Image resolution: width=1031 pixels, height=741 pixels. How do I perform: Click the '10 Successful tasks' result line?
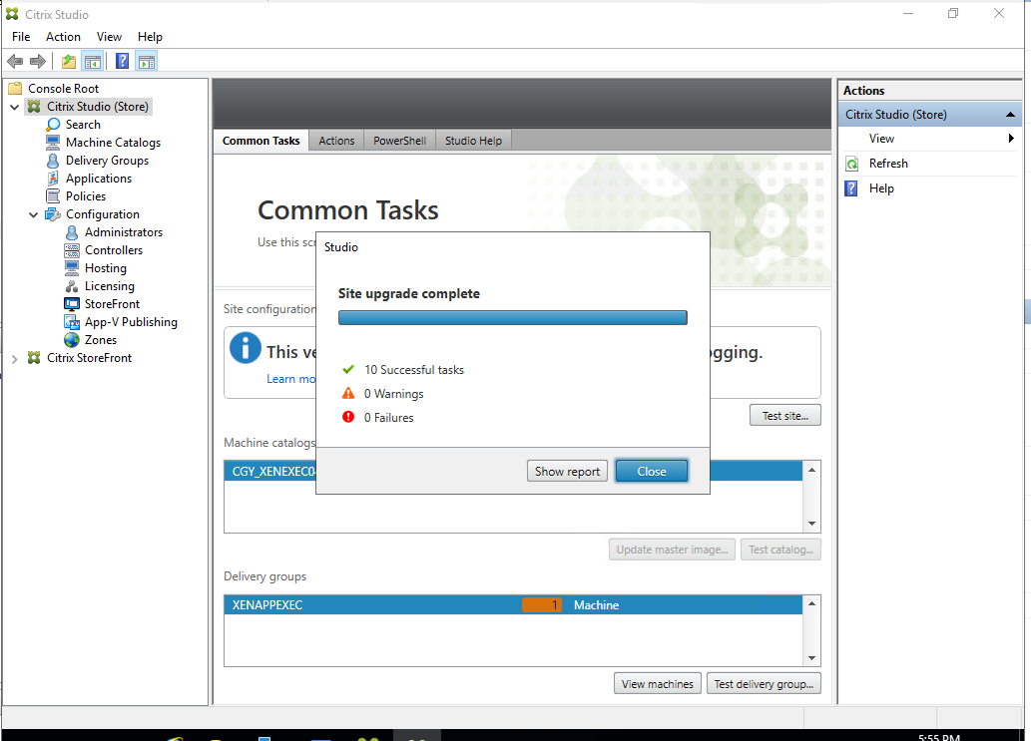click(x=414, y=370)
